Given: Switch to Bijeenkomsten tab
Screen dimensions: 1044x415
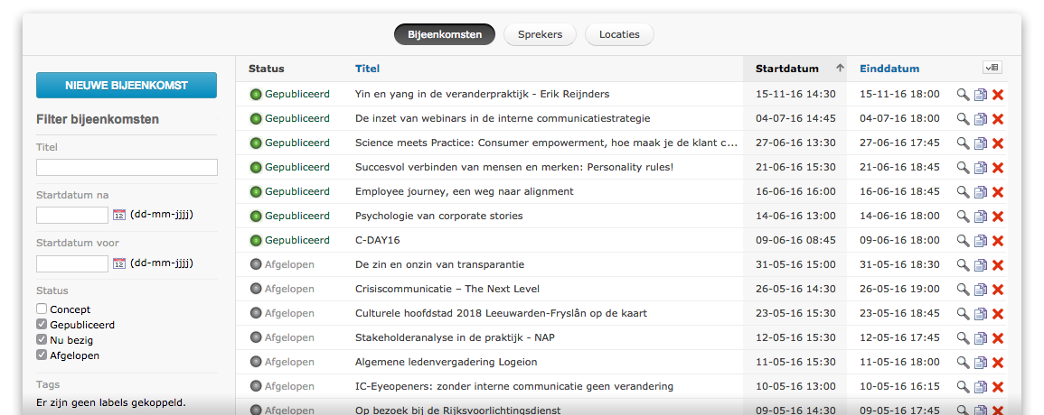Looking at the screenshot, I should click(445, 34).
